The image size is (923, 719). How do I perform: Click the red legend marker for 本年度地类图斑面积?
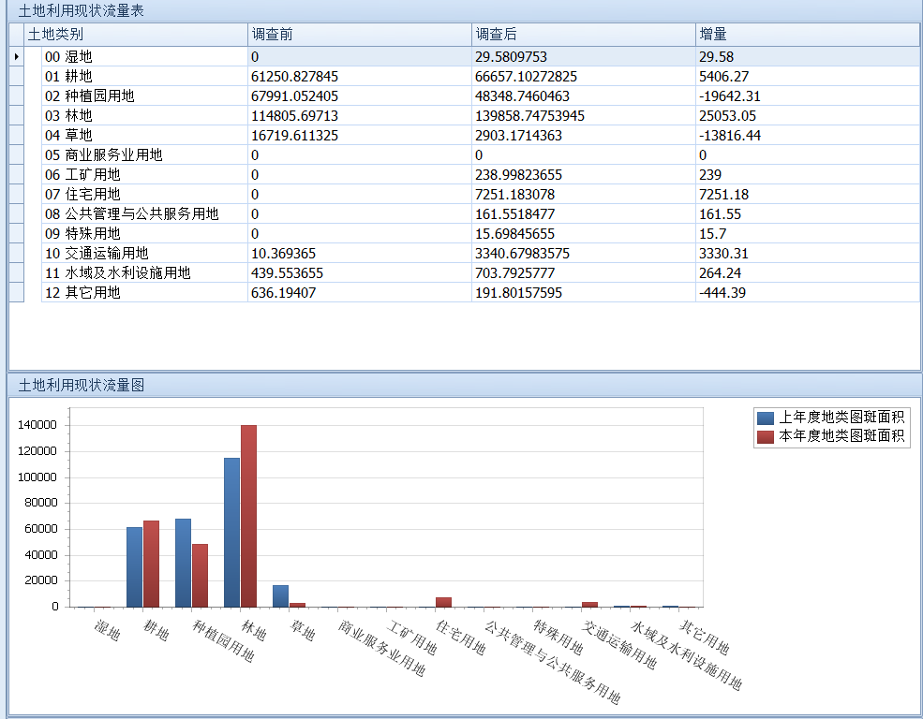(766, 436)
